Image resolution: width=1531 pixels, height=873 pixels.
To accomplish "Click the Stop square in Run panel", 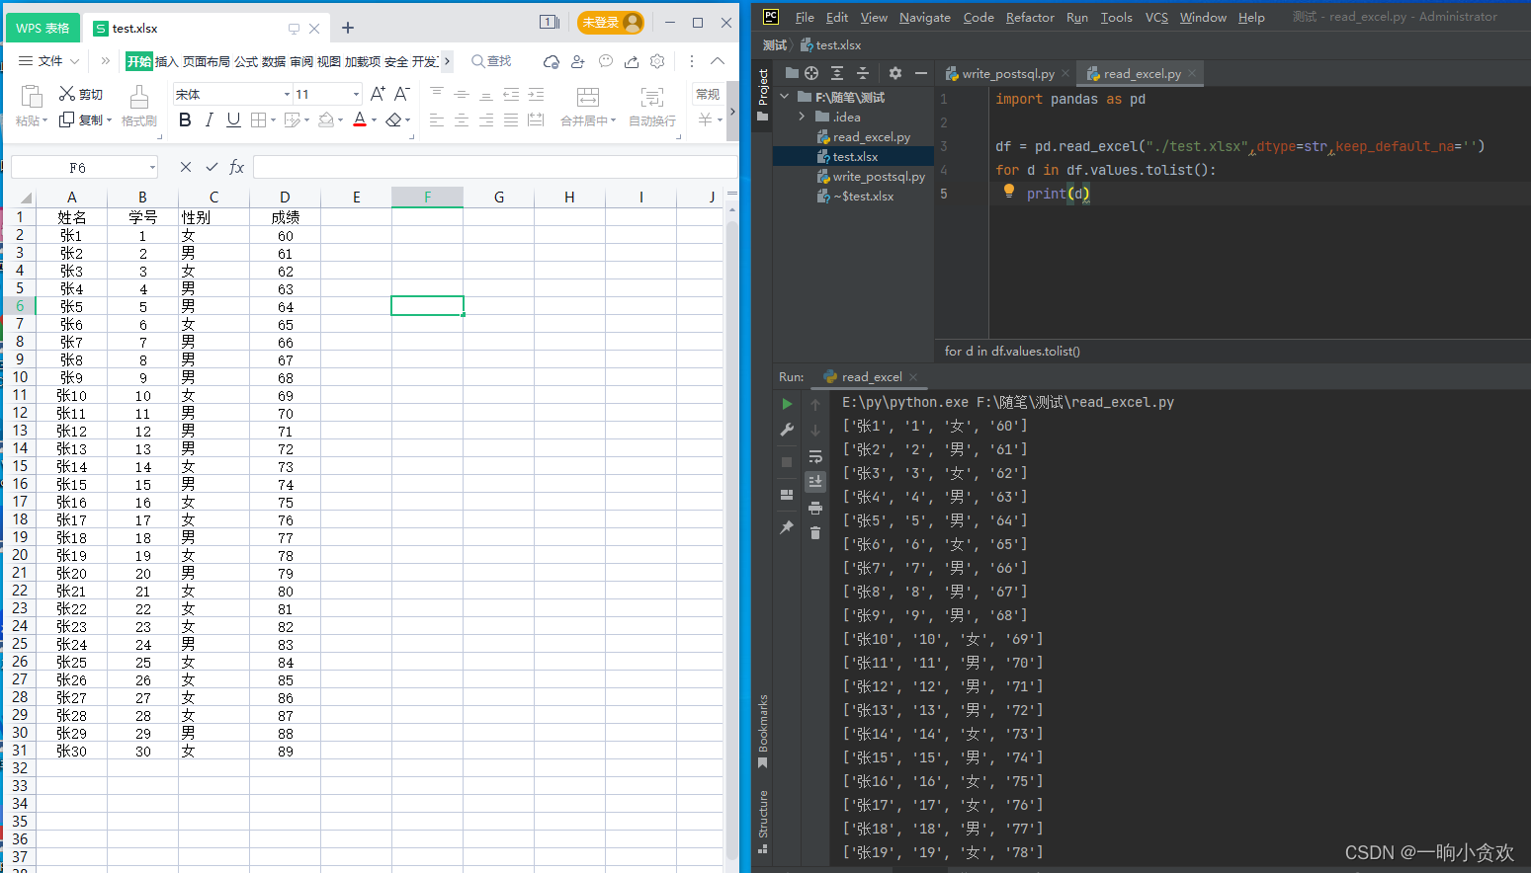I will (787, 462).
